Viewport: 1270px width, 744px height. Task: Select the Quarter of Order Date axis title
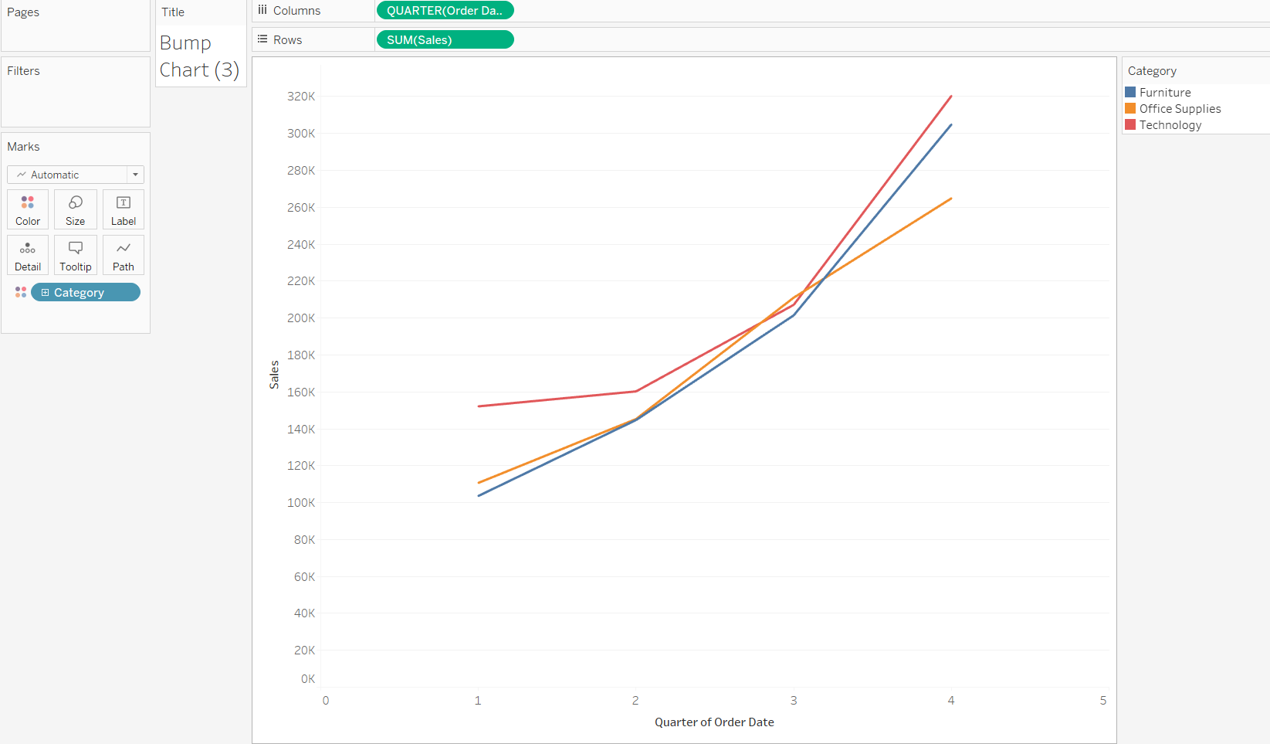[x=714, y=722]
